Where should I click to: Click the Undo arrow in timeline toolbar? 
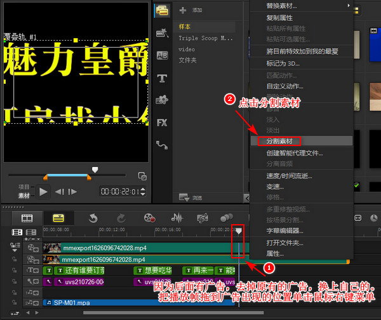coord(93,218)
